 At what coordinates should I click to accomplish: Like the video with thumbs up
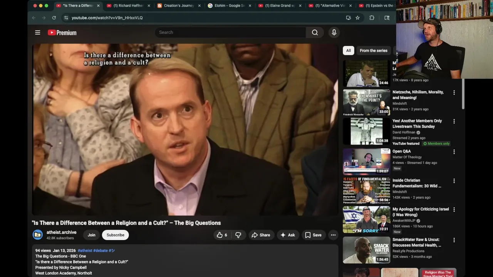[222, 235]
